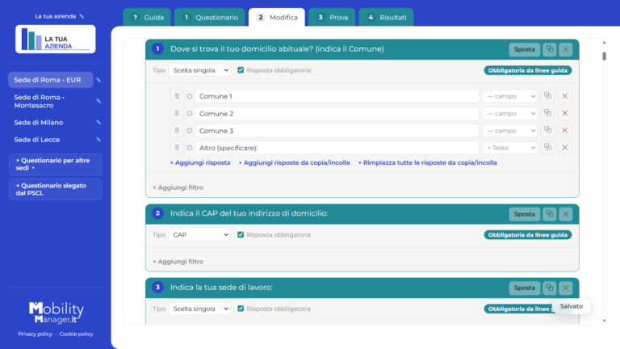Open the campo dropdown for Comune 2
The height and width of the screenshot is (349, 620).
510,114
